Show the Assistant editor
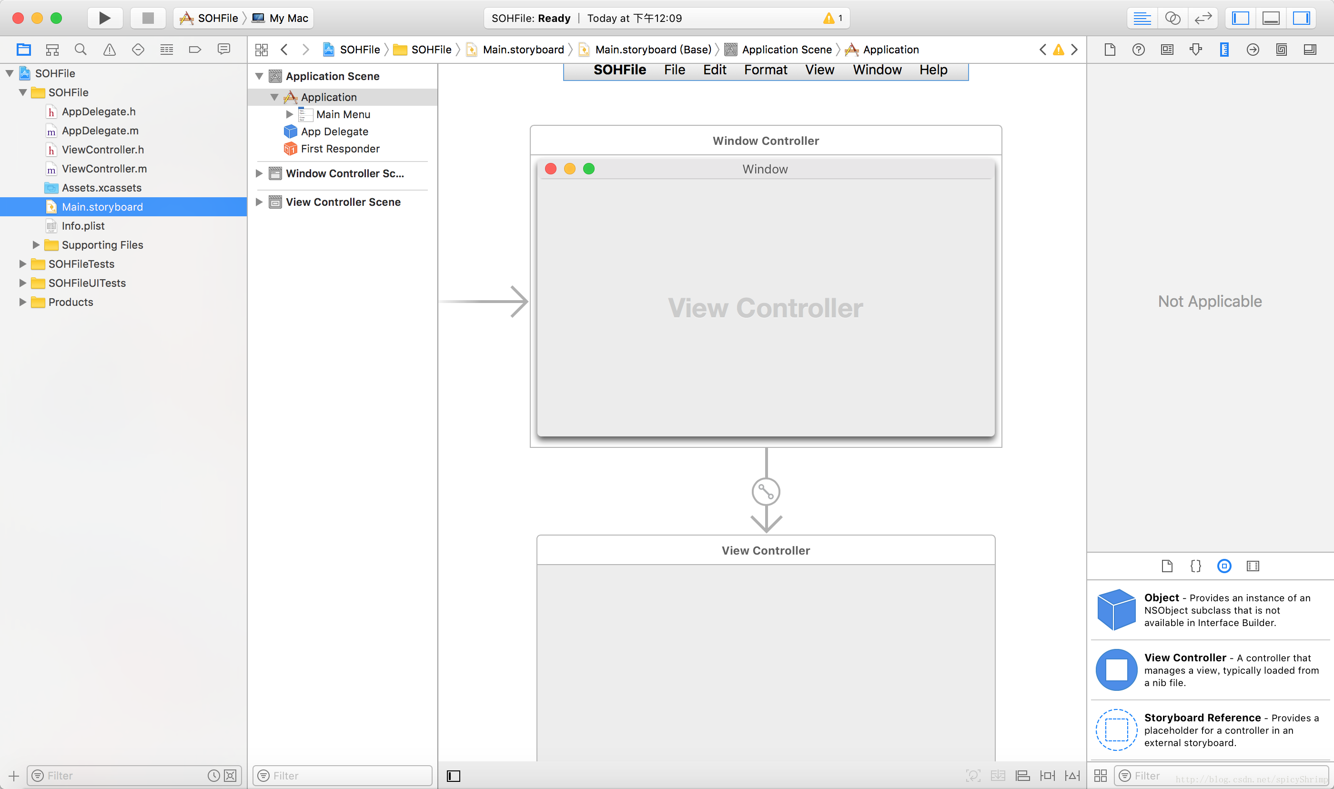The width and height of the screenshot is (1334, 789). (x=1172, y=18)
